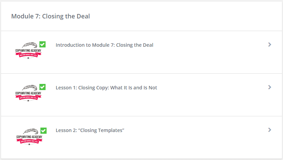Click the Module 7: Closing the Deal heading

(x=51, y=16)
